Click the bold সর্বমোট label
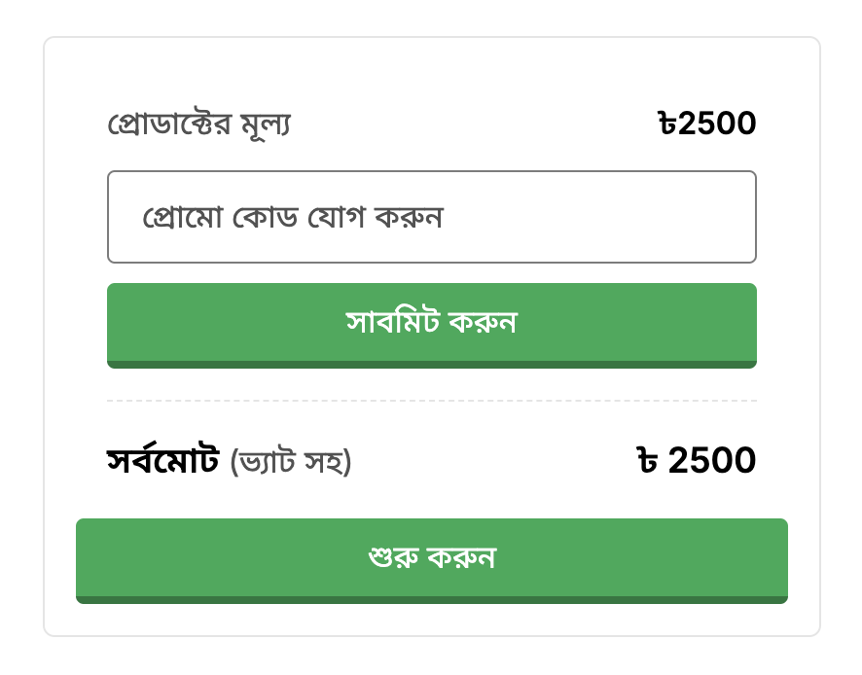Image resolution: width=862 pixels, height=675 pixels. coord(162,459)
